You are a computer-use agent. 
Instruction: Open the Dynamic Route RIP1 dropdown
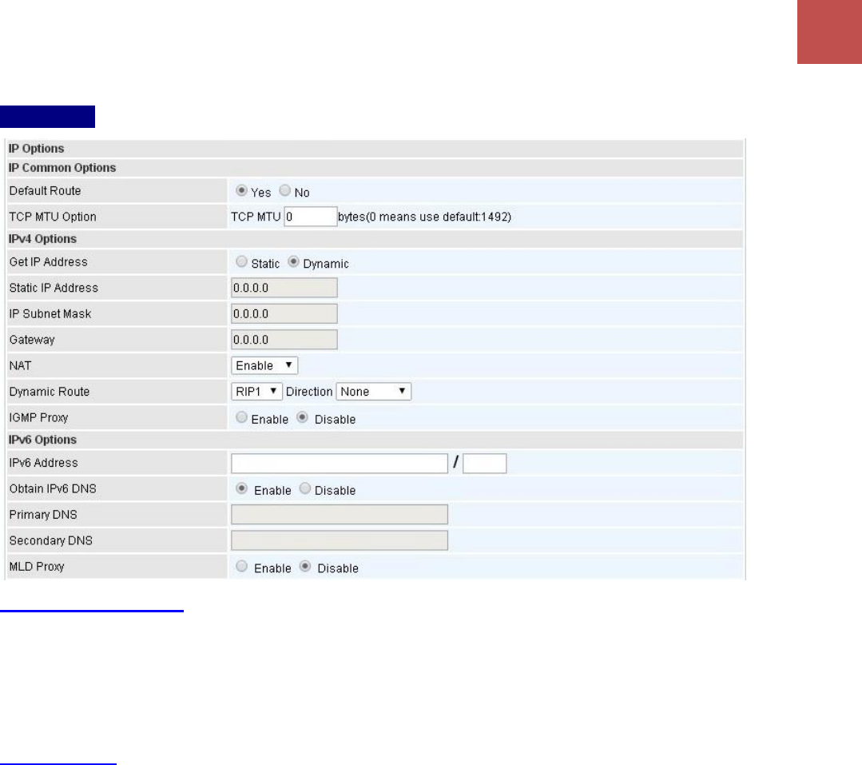[x=256, y=392]
